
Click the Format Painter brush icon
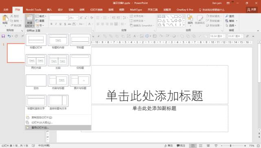[12, 25]
